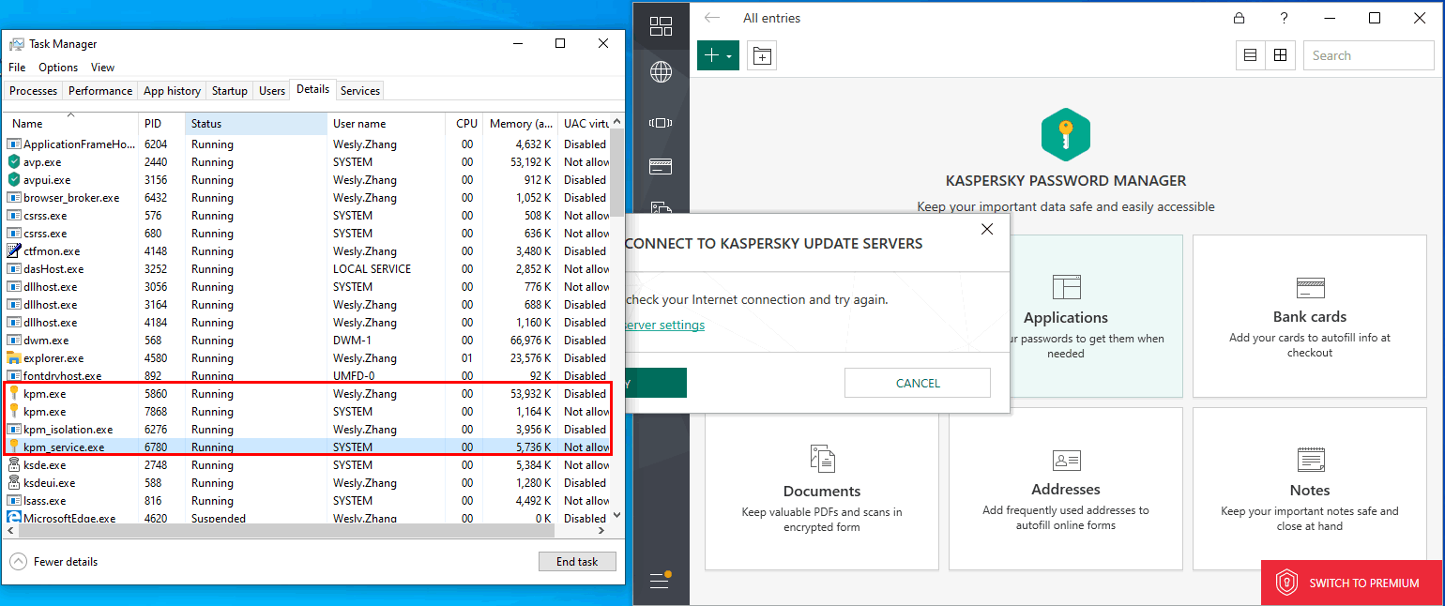Open the Notes card
The image size is (1445, 606).
pos(1309,489)
